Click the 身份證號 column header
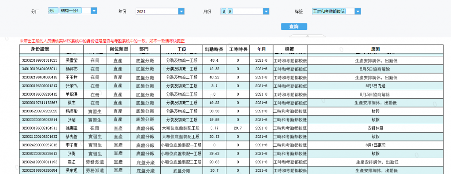The image size is (451, 174). click(40, 49)
